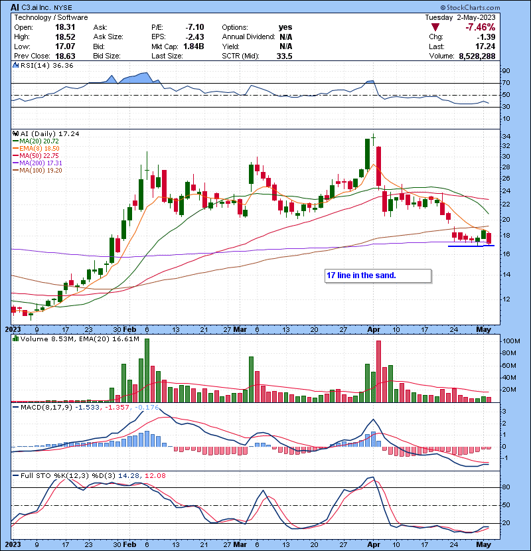
Task: Click the AI ticker symbol heading
Action: (x=15, y=7)
